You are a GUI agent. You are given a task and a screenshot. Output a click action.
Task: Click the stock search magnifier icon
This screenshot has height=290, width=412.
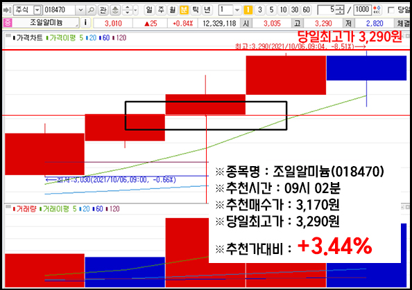pyautogui.click(x=91, y=10)
